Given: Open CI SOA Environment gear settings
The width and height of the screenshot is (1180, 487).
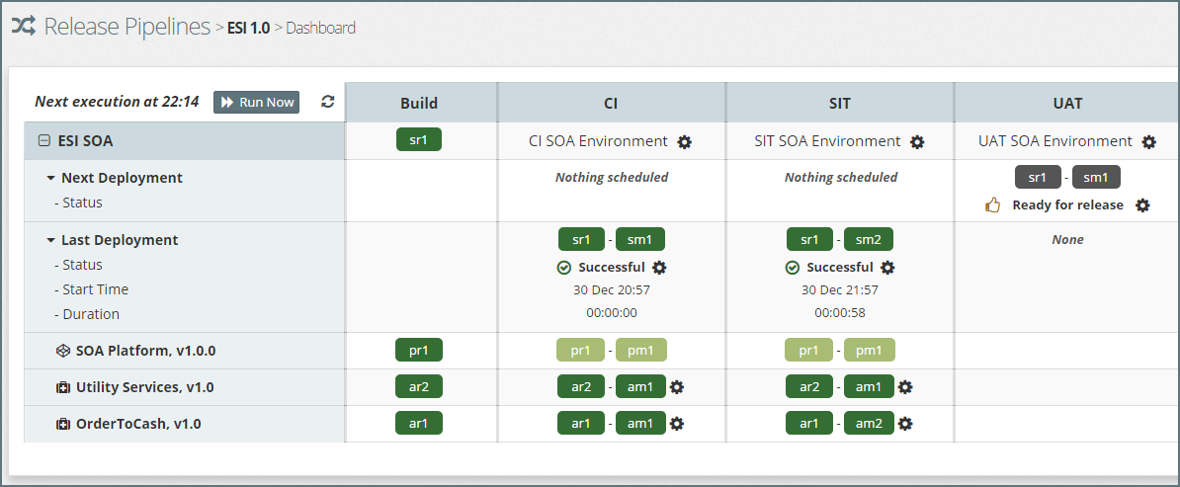Looking at the screenshot, I should (685, 142).
